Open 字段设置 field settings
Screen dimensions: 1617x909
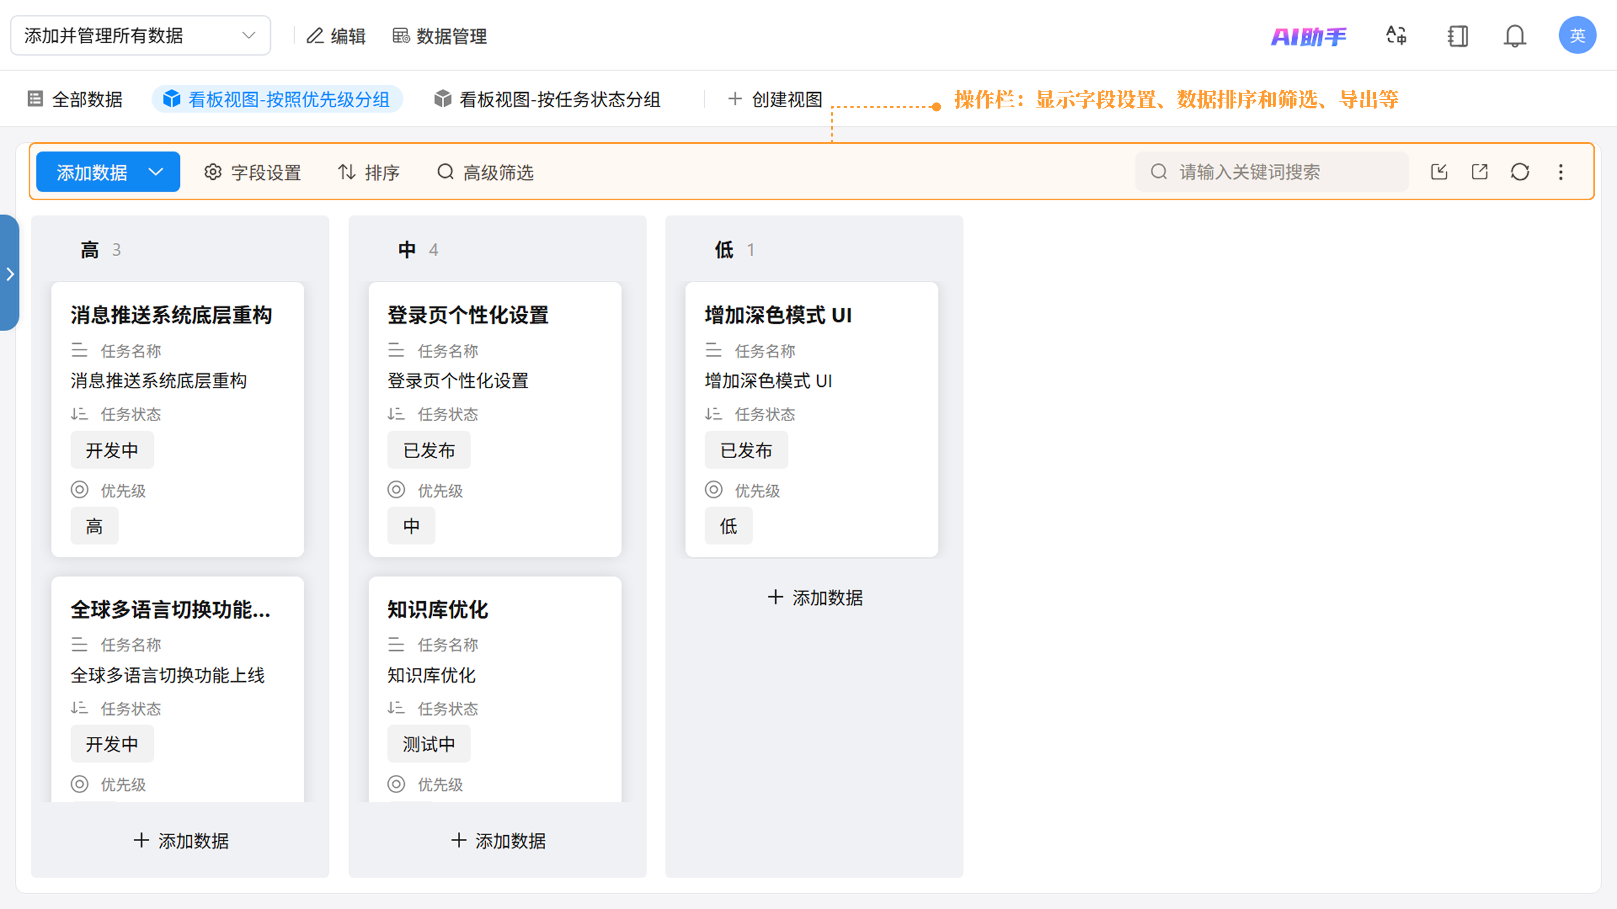coord(253,173)
